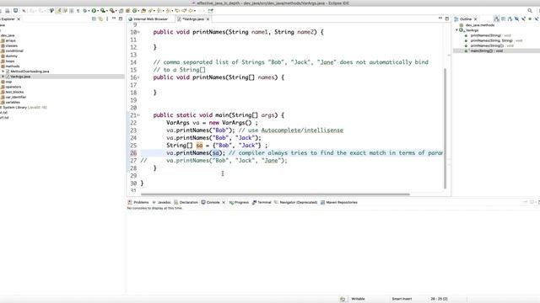Expand MethodOverloading.java in the Explorer

(3, 72)
